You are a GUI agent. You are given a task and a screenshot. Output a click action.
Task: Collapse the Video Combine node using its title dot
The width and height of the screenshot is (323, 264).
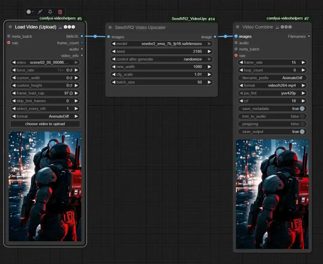(x=238, y=27)
